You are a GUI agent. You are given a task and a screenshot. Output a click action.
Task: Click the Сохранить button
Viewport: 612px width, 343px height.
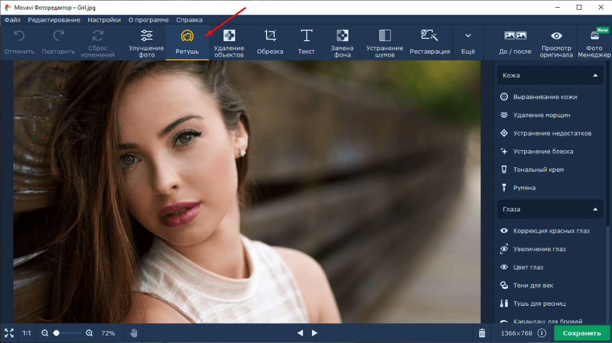[582, 333]
